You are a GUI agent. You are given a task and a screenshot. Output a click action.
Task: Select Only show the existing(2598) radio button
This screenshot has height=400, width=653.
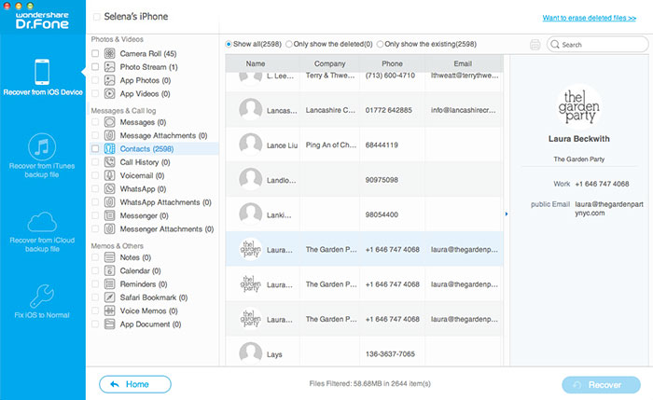380,44
